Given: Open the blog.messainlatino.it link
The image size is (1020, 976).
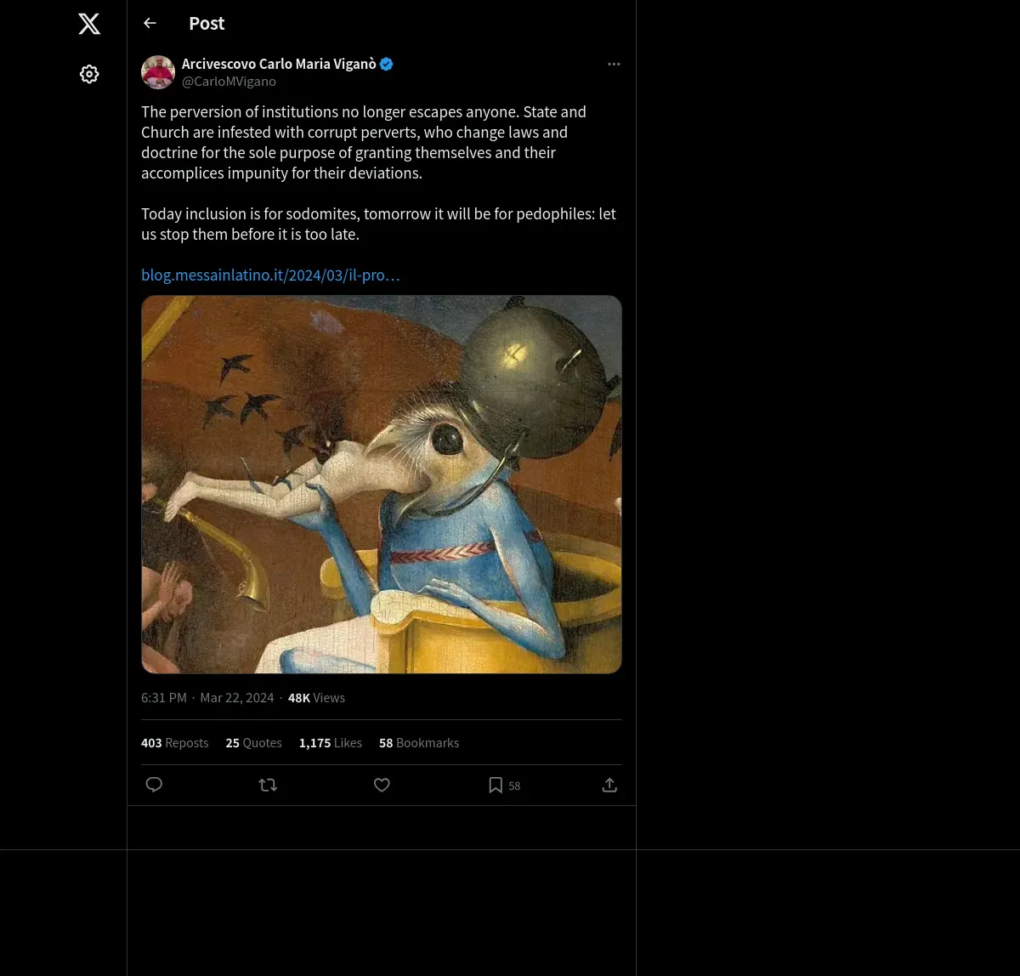Looking at the screenshot, I should pos(270,275).
